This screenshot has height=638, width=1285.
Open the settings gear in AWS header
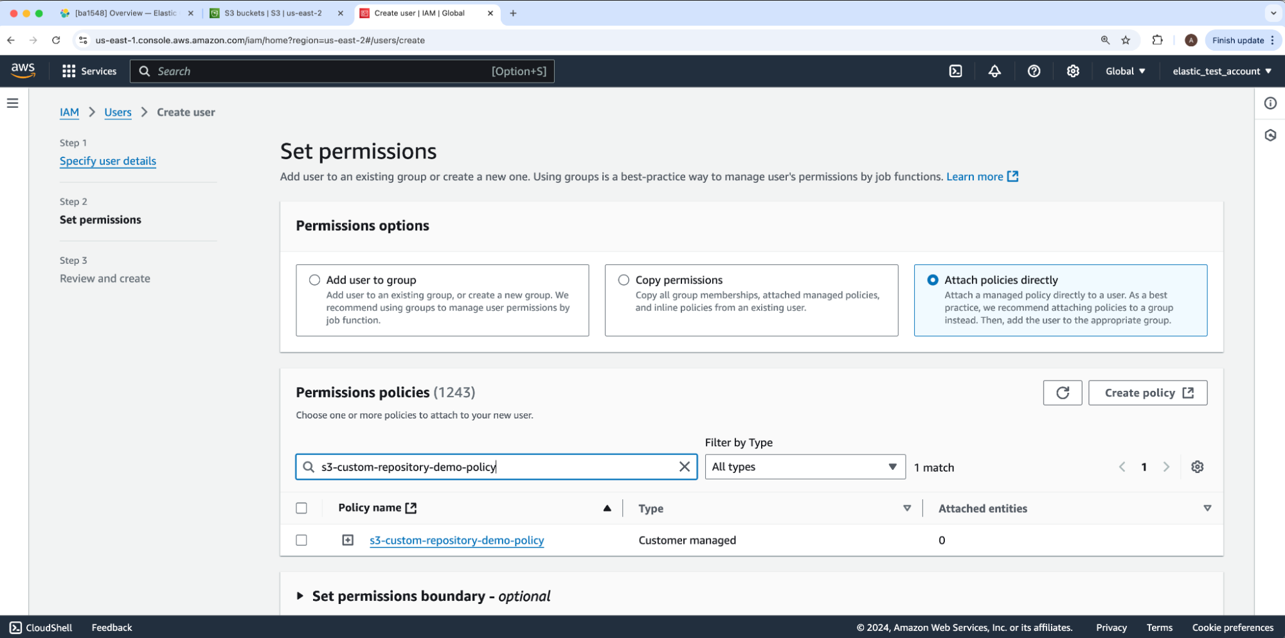(x=1073, y=71)
